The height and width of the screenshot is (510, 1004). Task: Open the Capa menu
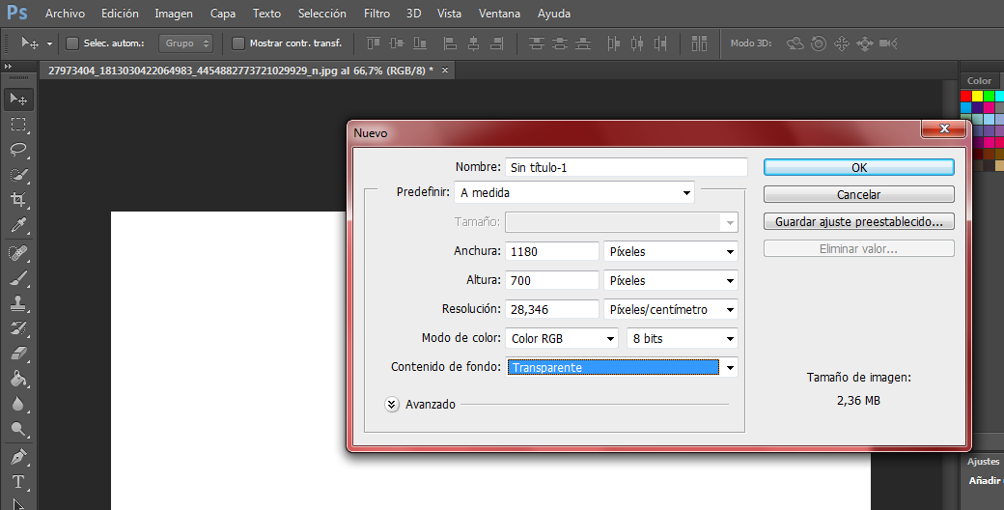223,14
